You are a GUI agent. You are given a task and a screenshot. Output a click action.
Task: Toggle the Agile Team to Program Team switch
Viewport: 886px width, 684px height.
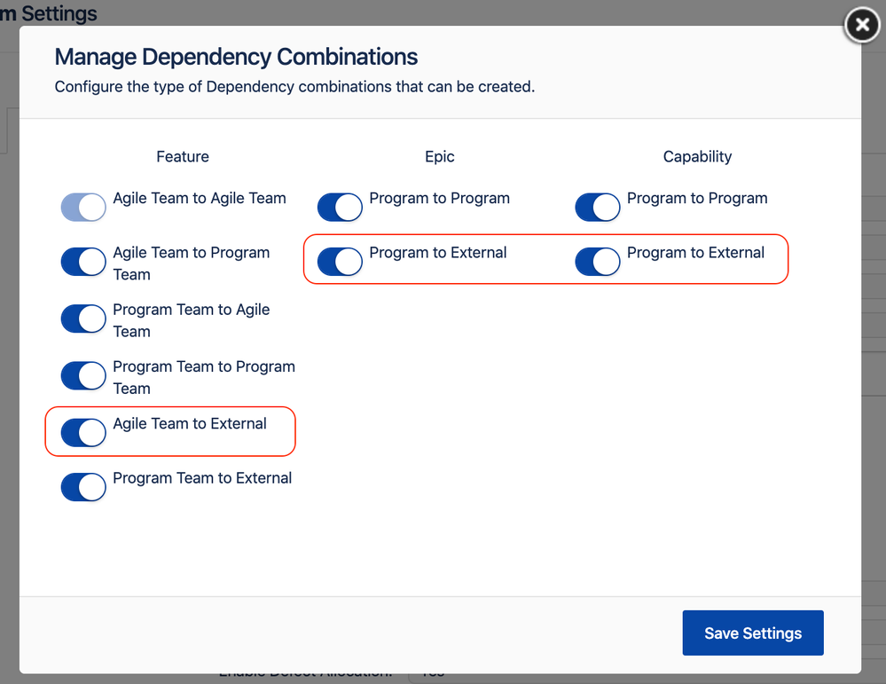click(x=83, y=262)
